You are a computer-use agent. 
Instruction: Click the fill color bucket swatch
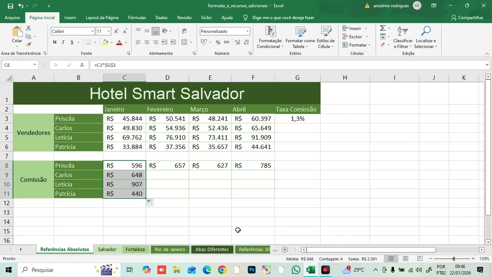(x=105, y=42)
